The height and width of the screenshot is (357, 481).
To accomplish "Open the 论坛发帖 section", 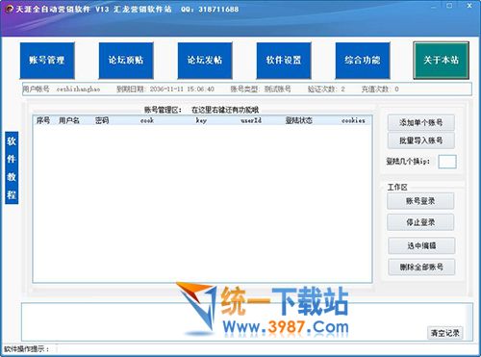I will click(205, 61).
